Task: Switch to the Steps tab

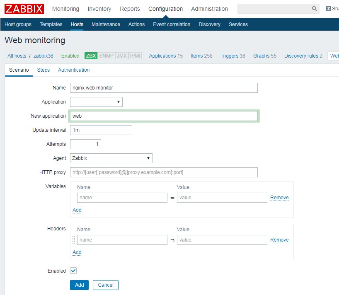Action: coord(44,70)
